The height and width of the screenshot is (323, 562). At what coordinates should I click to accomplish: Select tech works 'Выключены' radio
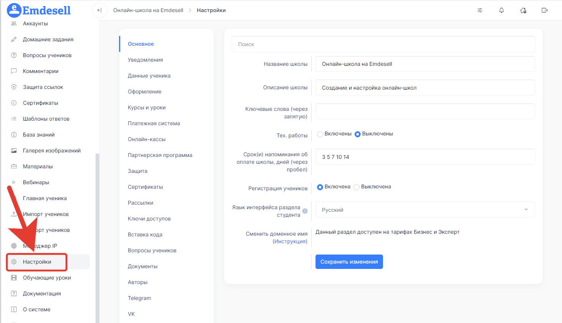(357, 134)
